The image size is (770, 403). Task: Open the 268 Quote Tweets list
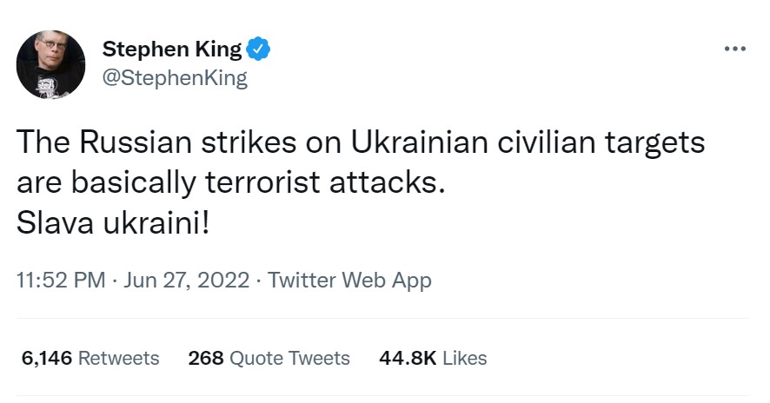tap(269, 358)
